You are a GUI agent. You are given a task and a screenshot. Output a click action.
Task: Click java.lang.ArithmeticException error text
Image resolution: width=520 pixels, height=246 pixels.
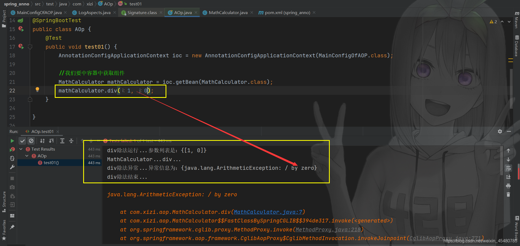coord(172,194)
